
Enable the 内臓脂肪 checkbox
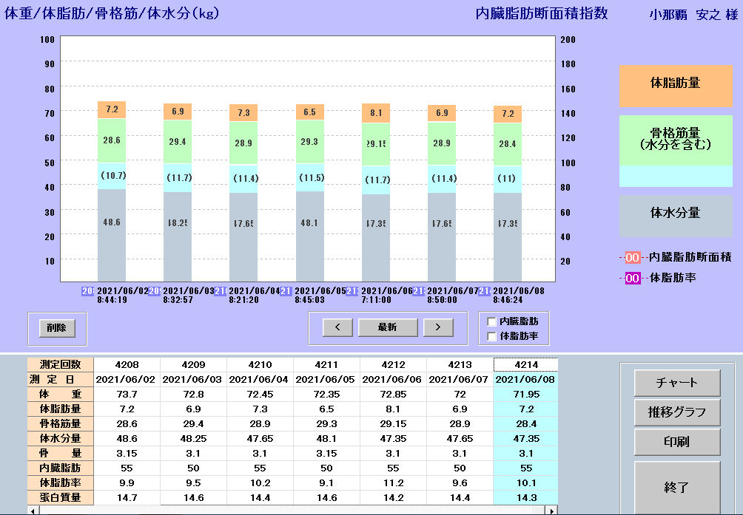(x=492, y=322)
